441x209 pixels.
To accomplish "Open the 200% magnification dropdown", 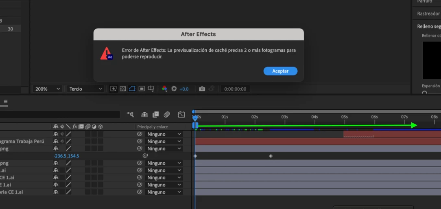I will 48,89.
